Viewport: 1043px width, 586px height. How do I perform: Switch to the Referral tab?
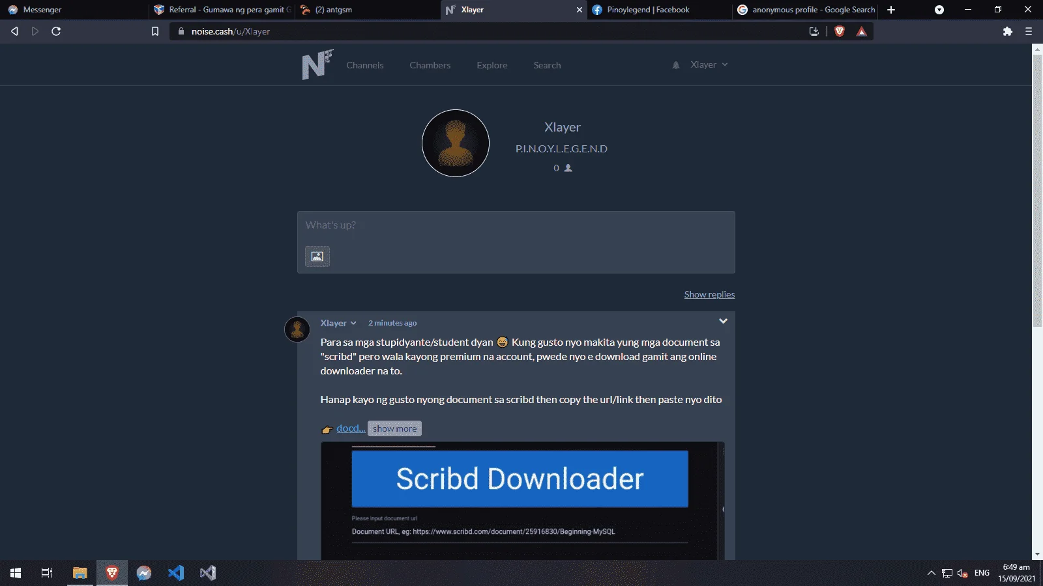(222, 10)
